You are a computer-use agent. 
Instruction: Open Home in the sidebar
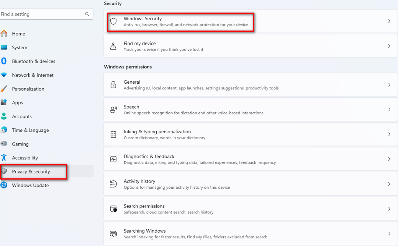point(47,33)
